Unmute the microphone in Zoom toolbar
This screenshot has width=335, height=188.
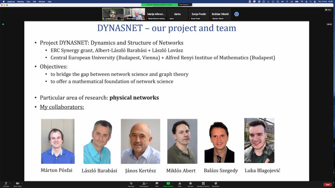[6, 184]
